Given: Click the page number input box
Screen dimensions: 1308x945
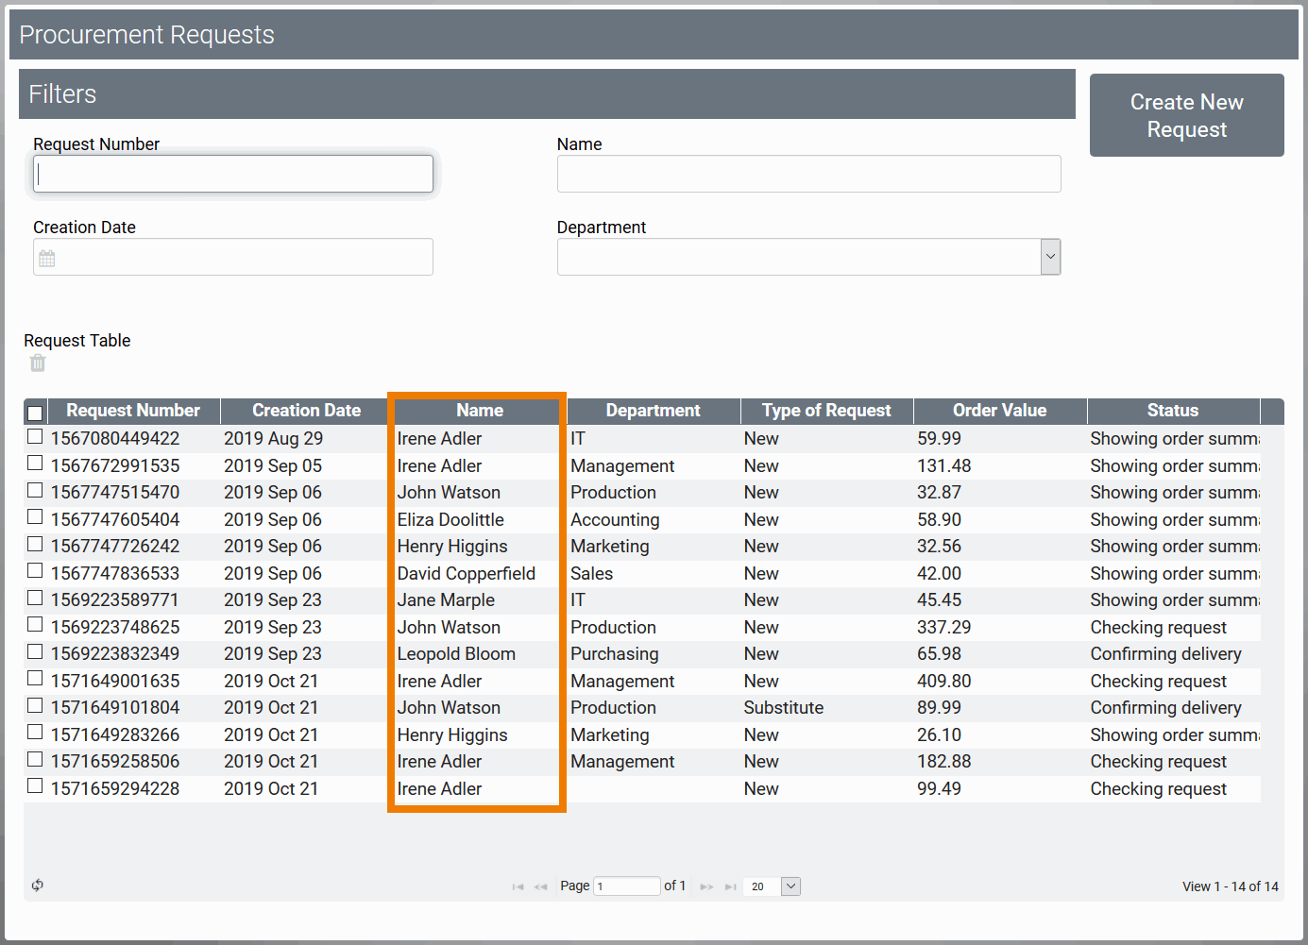Looking at the screenshot, I should (626, 886).
